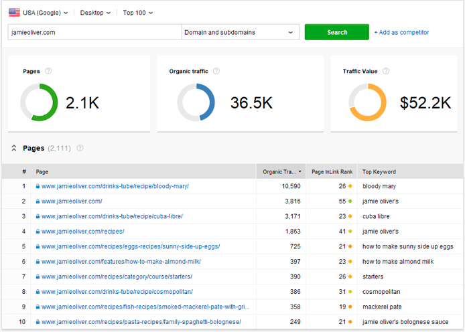Screen dimensions: 465x332
Task: Click the lock icon of family-spaghetti-bolognese row
Action: tap(38, 322)
